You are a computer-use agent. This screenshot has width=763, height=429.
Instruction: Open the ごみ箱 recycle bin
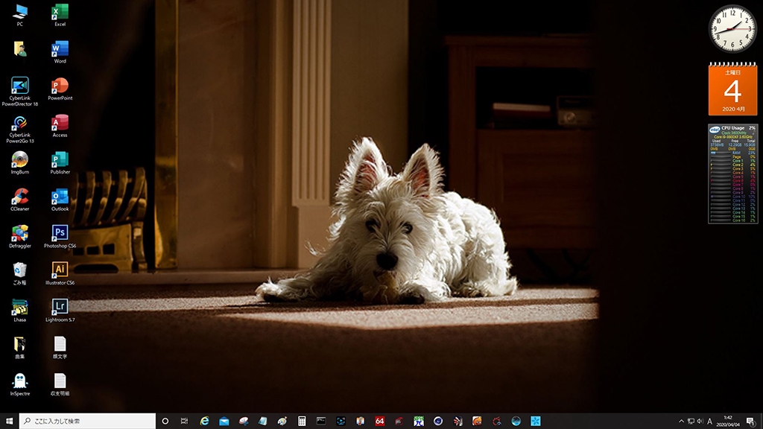coord(19,273)
